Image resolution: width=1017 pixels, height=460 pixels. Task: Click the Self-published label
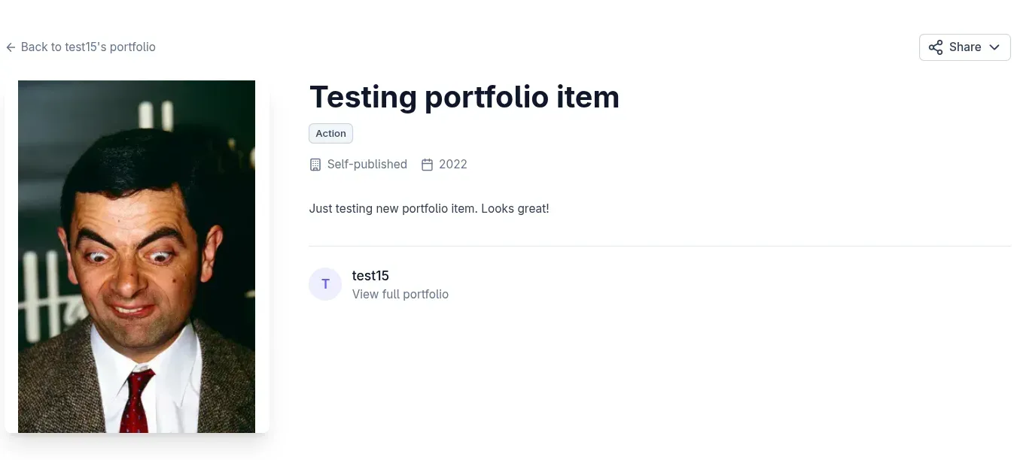pyautogui.click(x=367, y=164)
